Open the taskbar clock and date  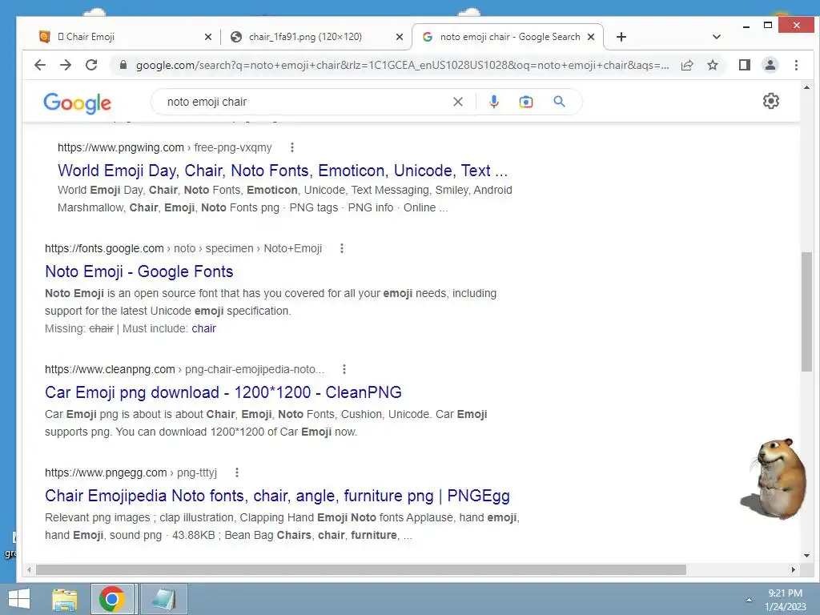point(785,600)
